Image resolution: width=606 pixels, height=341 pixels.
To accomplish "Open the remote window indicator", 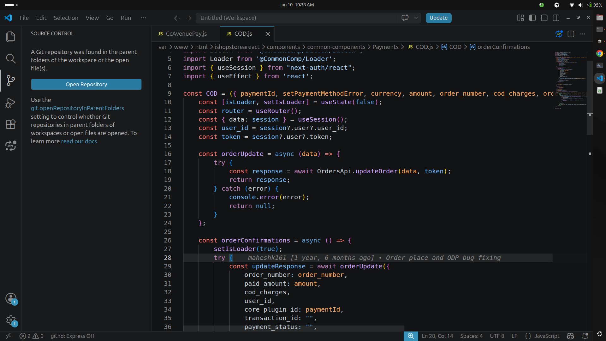I will 8,336.
